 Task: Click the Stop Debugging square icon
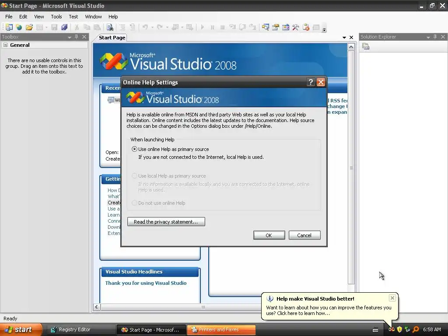(x=222, y=27)
